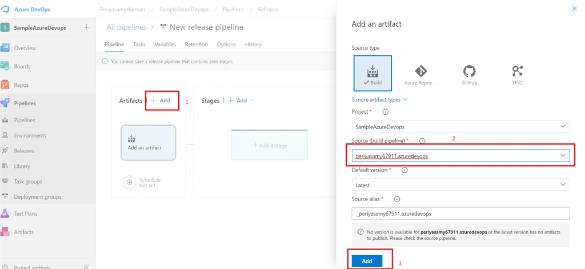Click the Task groups sidebar label
The height and width of the screenshot is (269, 585).
pyautogui.click(x=28, y=181)
